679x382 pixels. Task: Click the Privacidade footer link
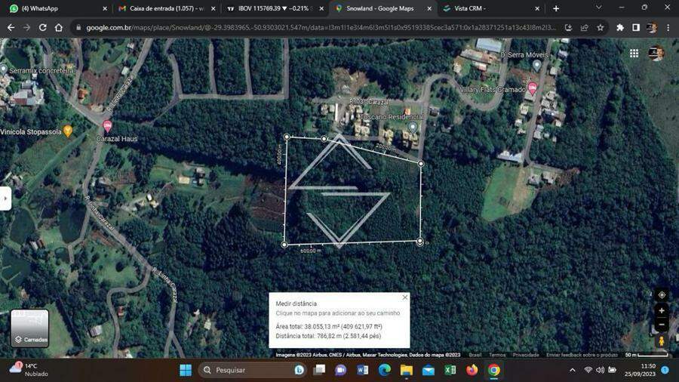pos(526,355)
